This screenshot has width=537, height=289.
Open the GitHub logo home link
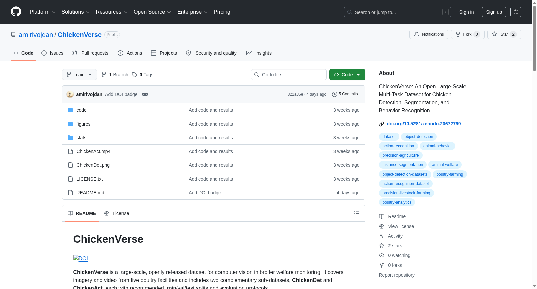16,12
